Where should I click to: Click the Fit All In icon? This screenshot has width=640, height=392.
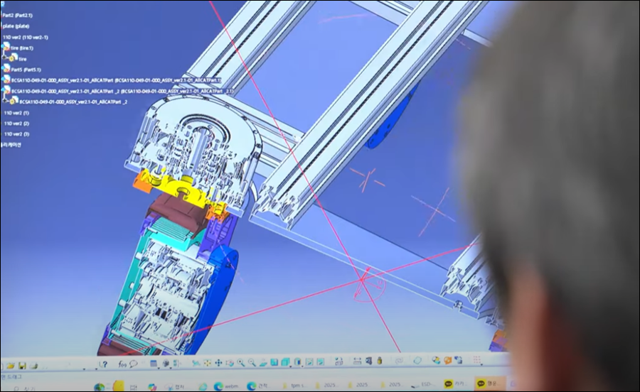click(x=208, y=363)
